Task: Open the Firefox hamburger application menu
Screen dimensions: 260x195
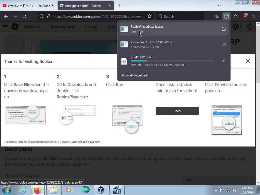Action: 254,17
